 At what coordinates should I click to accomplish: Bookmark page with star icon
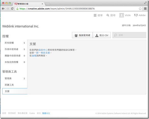140,9
